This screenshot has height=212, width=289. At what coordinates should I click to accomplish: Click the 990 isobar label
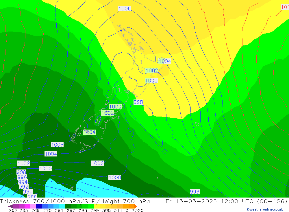[x=28, y=191]
